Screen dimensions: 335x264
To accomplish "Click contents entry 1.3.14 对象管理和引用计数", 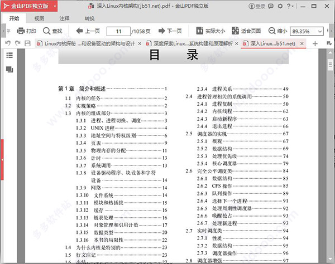I will pyautogui.click(x=121, y=225).
